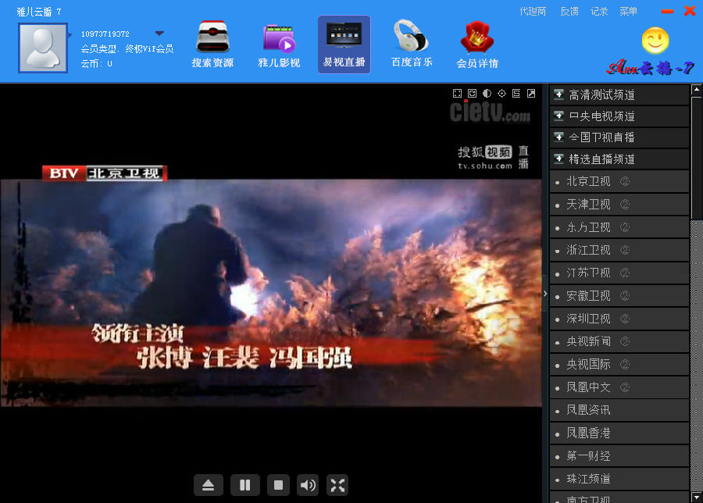The image size is (703, 503).
Task: Click the ② source icon beside 江苏卫视
Action: pos(625,273)
